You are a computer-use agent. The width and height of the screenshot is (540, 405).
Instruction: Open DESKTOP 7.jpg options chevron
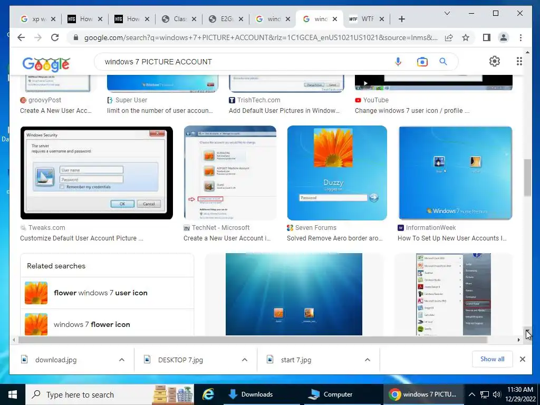coord(245,360)
